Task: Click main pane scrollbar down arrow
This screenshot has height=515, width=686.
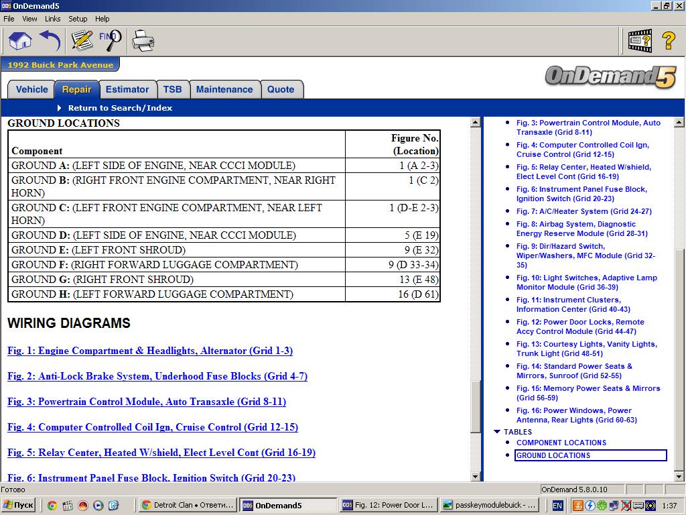Action: click(x=476, y=477)
